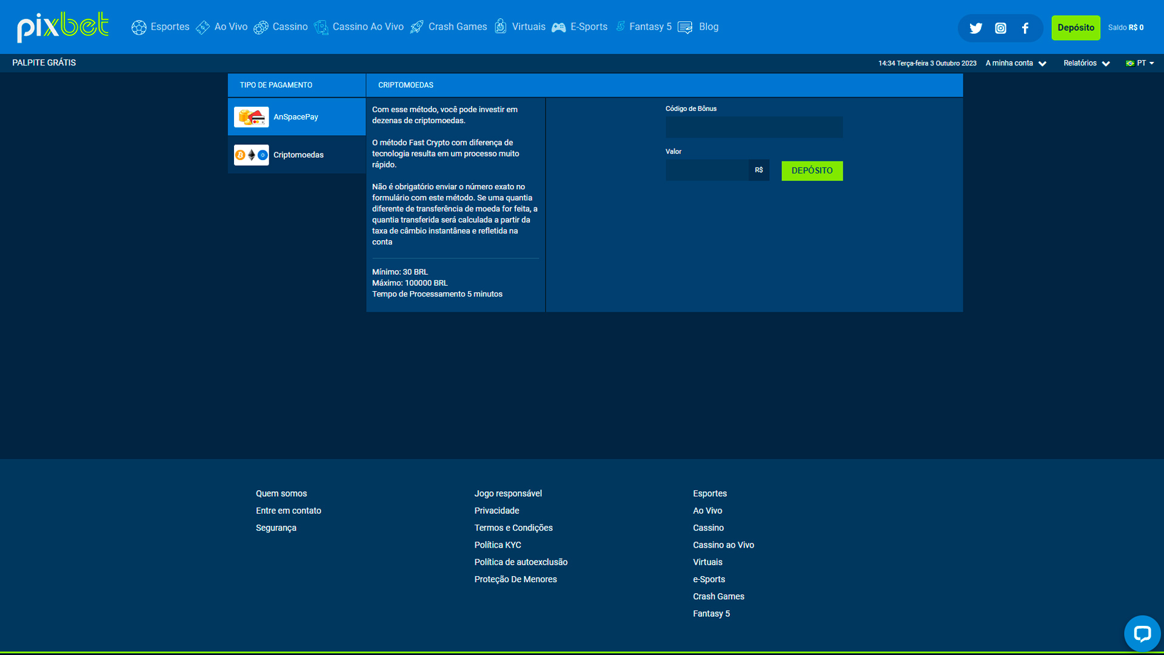Image resolution: width=1164 pixels, height=655 pixels.
Task: Open the Política KYC footer link
Action: [x=498, y=545]
